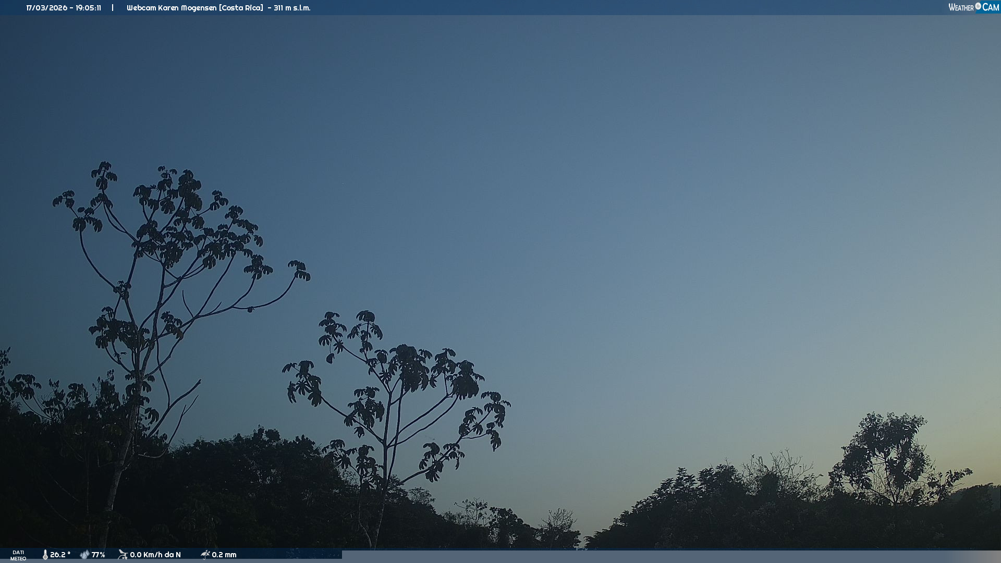
Task: Select the DATI METEO label
Action: (x=18, y=555)
